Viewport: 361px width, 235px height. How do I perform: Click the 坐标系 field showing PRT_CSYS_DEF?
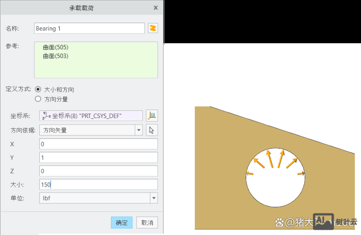click(x=91, y=116)
